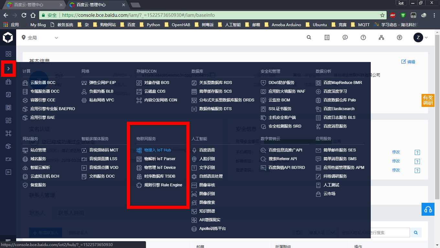Click the 编辑 edit link
This screenshot has width=440, height=248.
[x=408, y=62]
